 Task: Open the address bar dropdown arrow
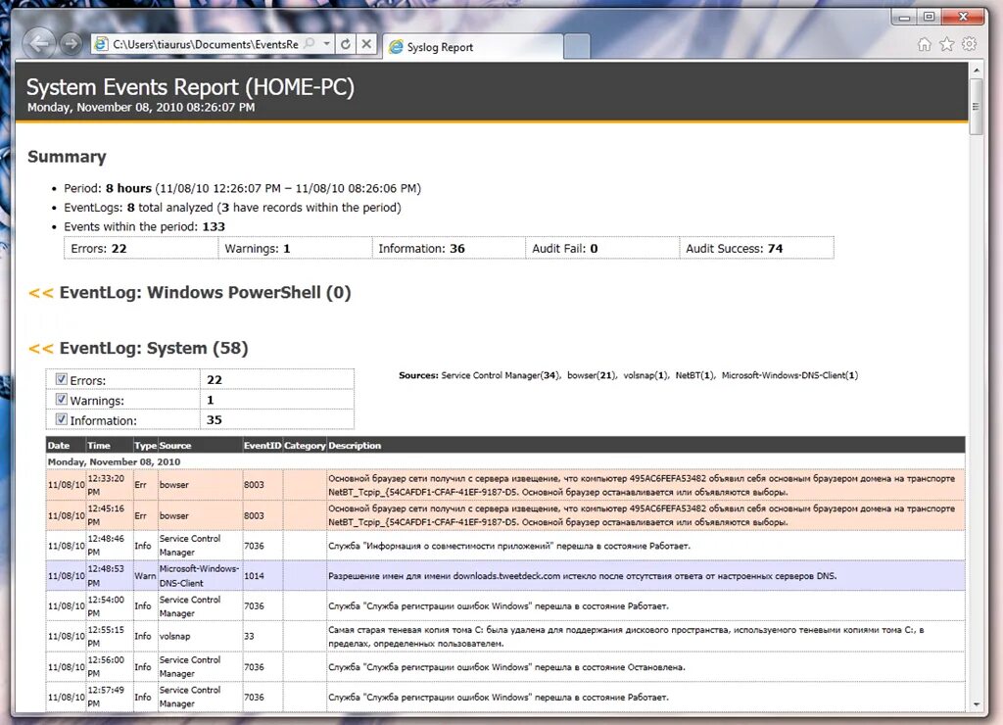pos(326,43)
